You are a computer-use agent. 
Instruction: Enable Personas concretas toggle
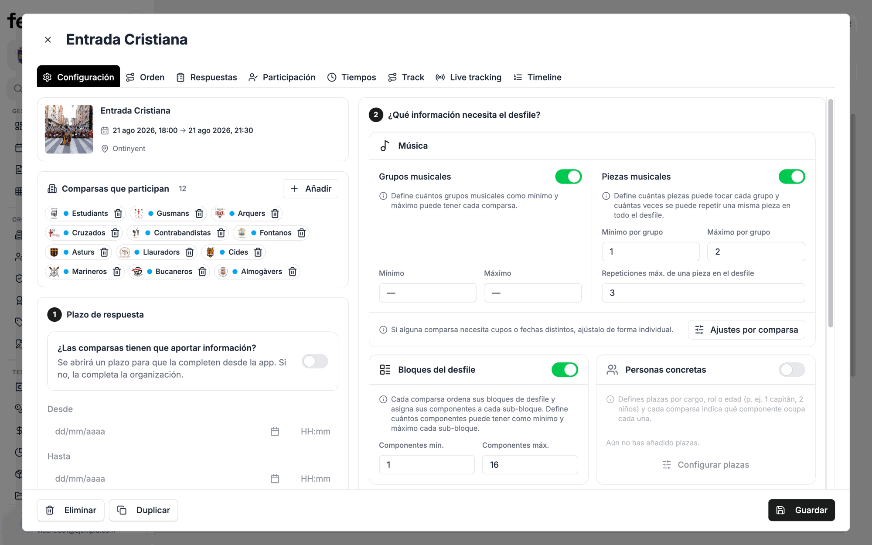click(x=792, y=370)
